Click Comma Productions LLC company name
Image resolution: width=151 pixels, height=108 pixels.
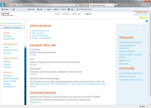pyautogui.click(x=12, y=24)
